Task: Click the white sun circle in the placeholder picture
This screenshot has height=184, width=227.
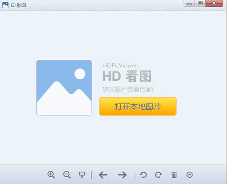Action: (x=80, y=74)
